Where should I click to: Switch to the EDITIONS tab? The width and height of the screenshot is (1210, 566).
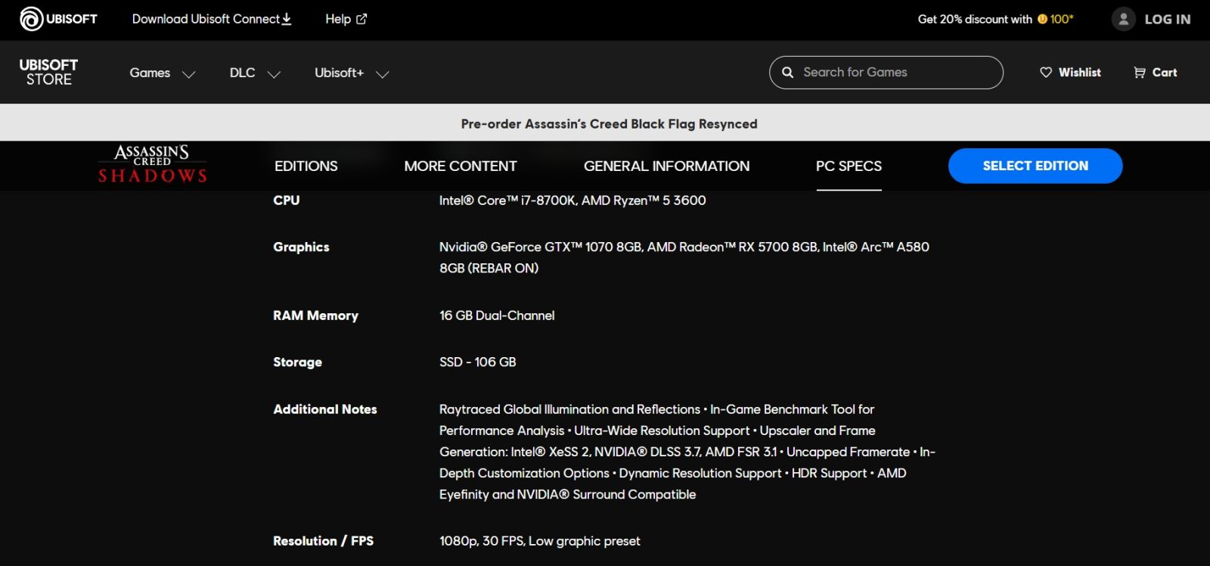pos(306,166)
